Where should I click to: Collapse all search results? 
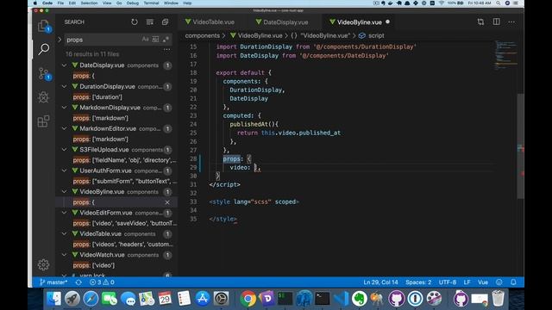point(165,22)
